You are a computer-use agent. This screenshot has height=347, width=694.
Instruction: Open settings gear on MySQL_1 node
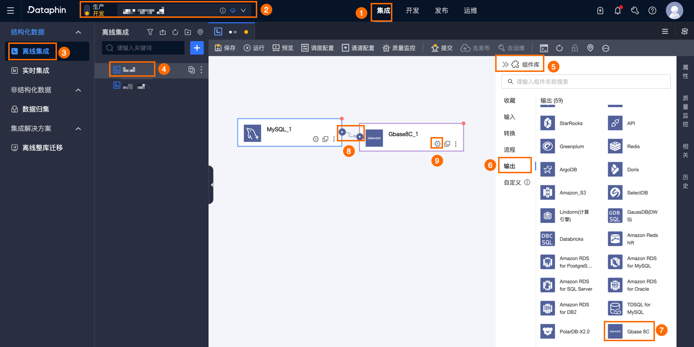[316, 139]
